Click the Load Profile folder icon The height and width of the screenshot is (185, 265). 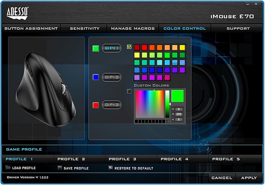point(8,167)
